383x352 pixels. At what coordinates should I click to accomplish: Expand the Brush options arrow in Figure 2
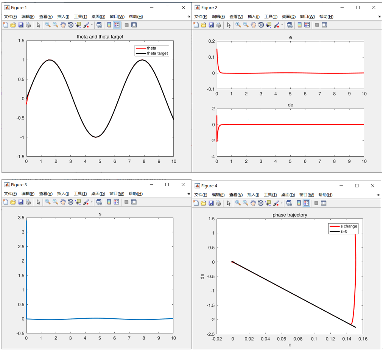click(282, 25)
